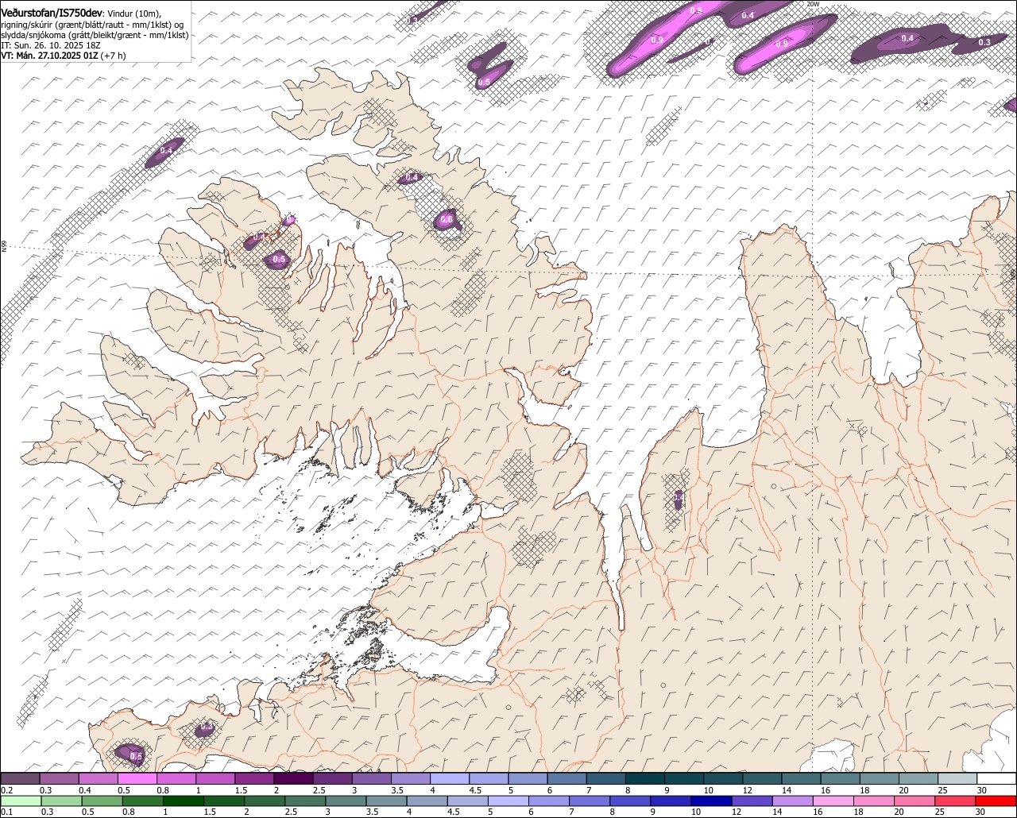
Task: Click the darkest green legend swatch labeled 1
Action: coord(184,801)
